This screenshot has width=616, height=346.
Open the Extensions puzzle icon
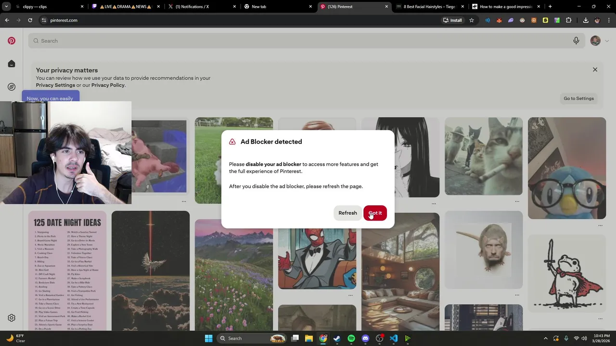pyautogui.click(x=568, y=20)
